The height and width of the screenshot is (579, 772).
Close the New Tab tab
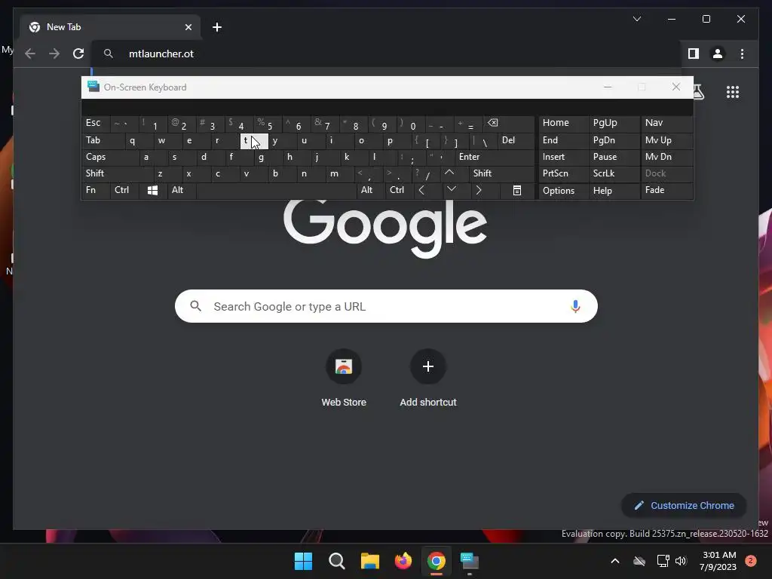(x=188, y=27)
